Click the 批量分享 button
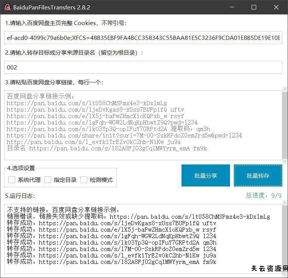Viewport: 288px width, 278px height. pyautogui.click(x=206, y=175)
